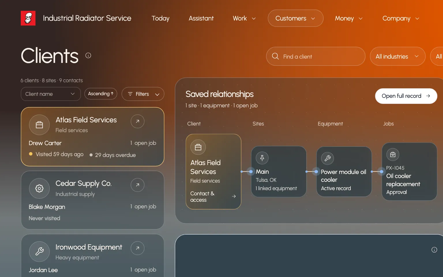Screen dimensions: 443x277
Task: Click the Industrial Radiator Service skull logo
Action: pyautogui.click(x=28, y=18)
